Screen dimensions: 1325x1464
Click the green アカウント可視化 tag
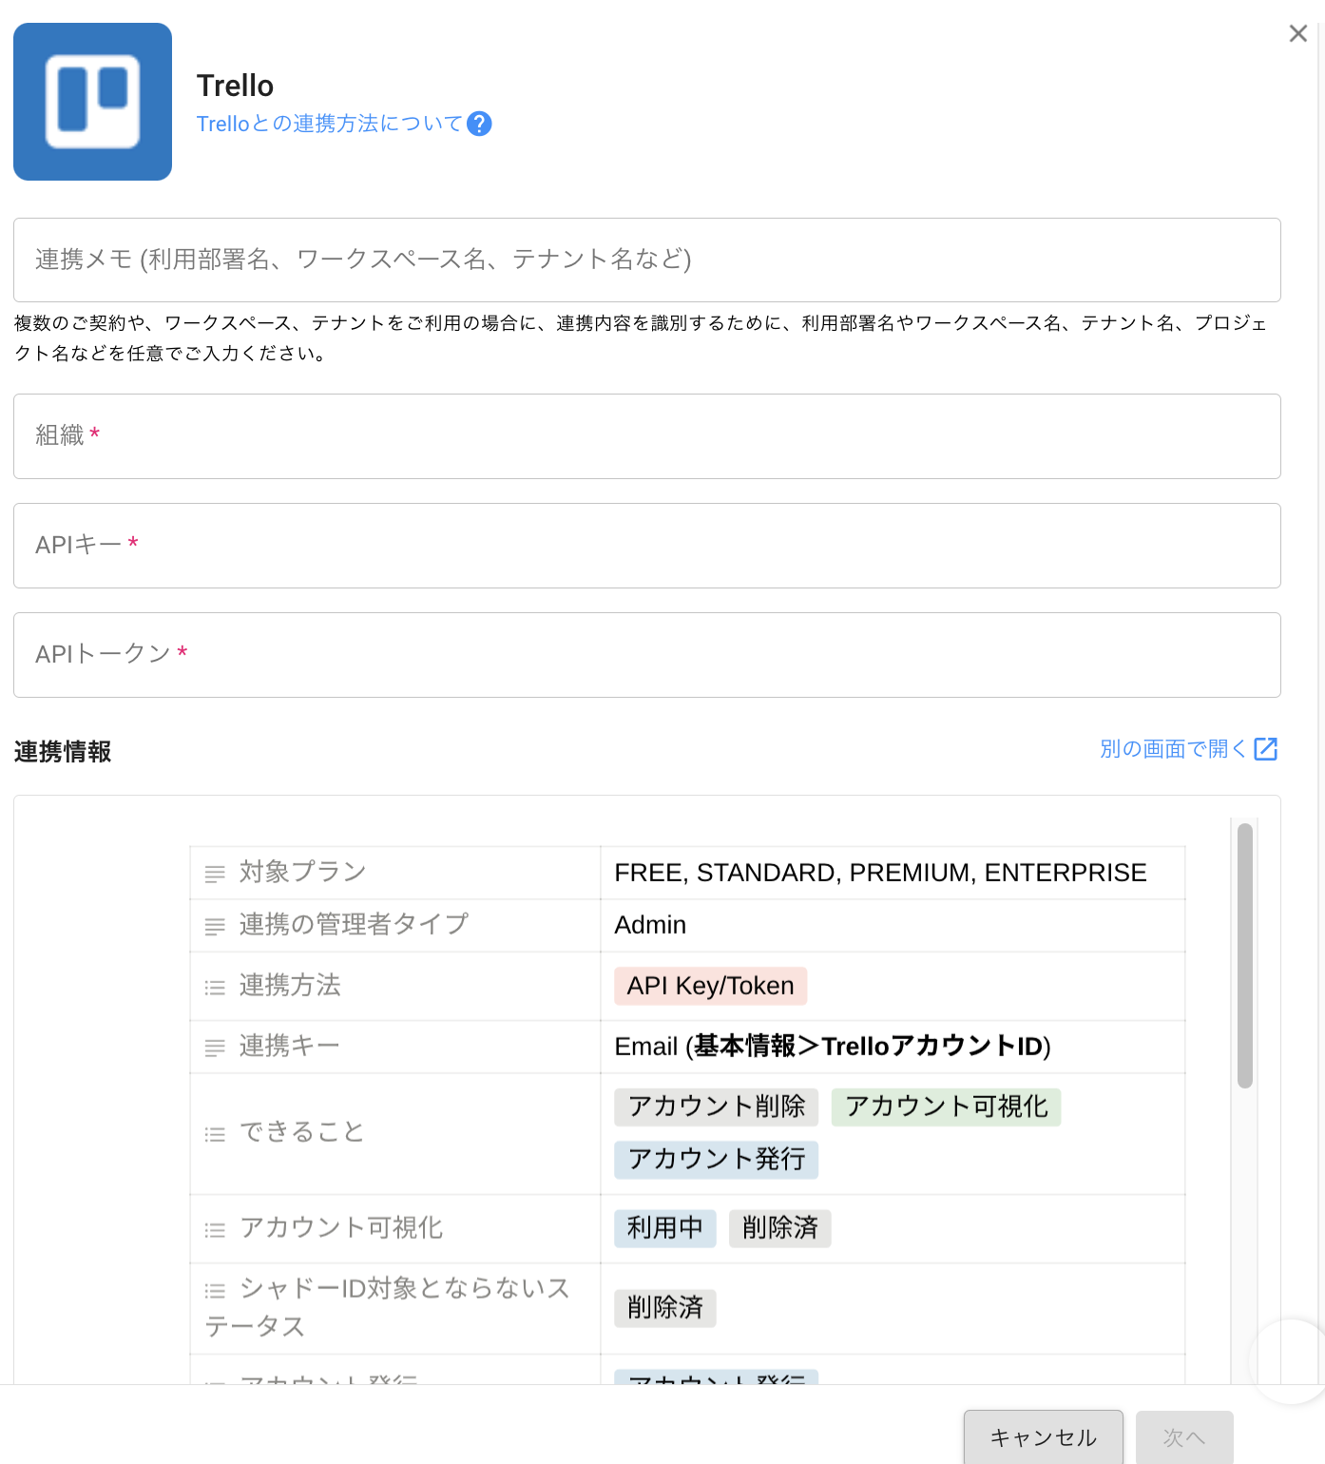tap(946, 1107)
